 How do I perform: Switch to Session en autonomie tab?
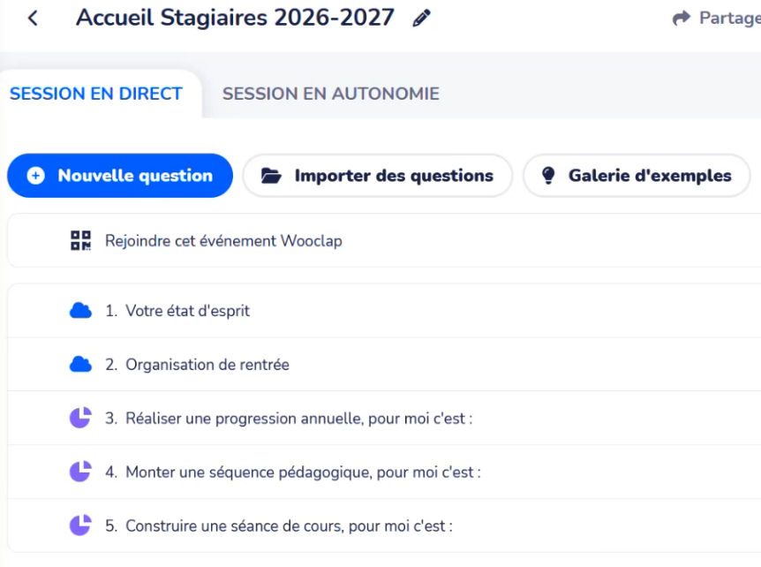tap(330, 94)
